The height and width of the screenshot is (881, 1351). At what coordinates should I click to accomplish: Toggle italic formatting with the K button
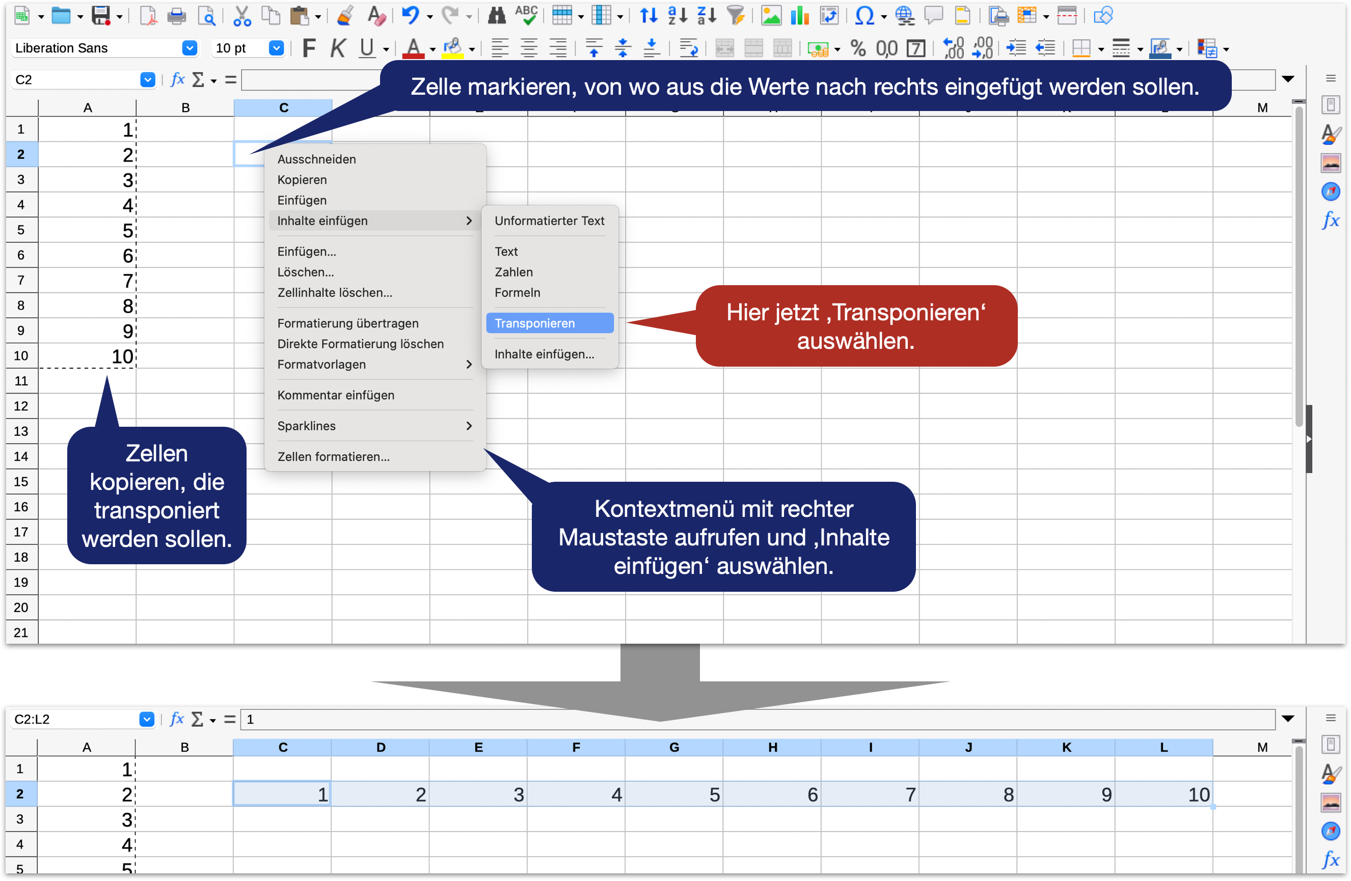(x=338, y=48)
